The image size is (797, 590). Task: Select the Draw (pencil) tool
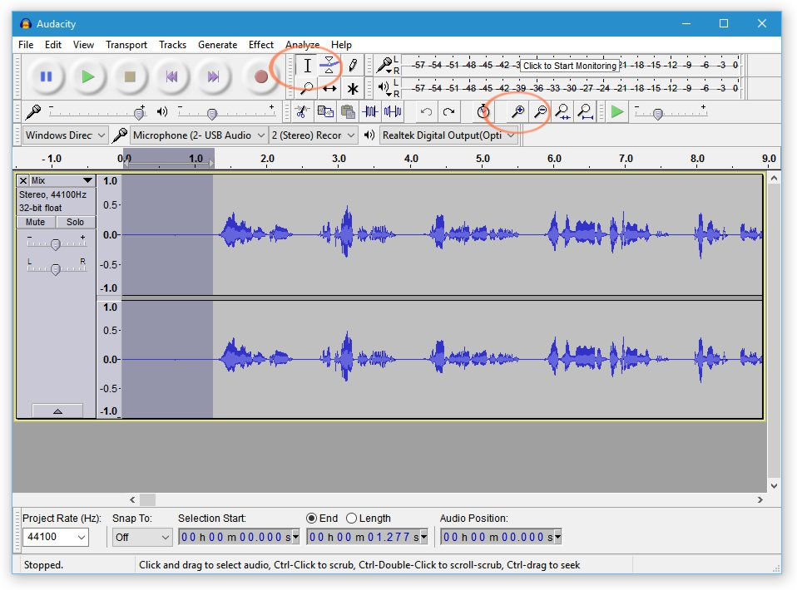point(352,66)
